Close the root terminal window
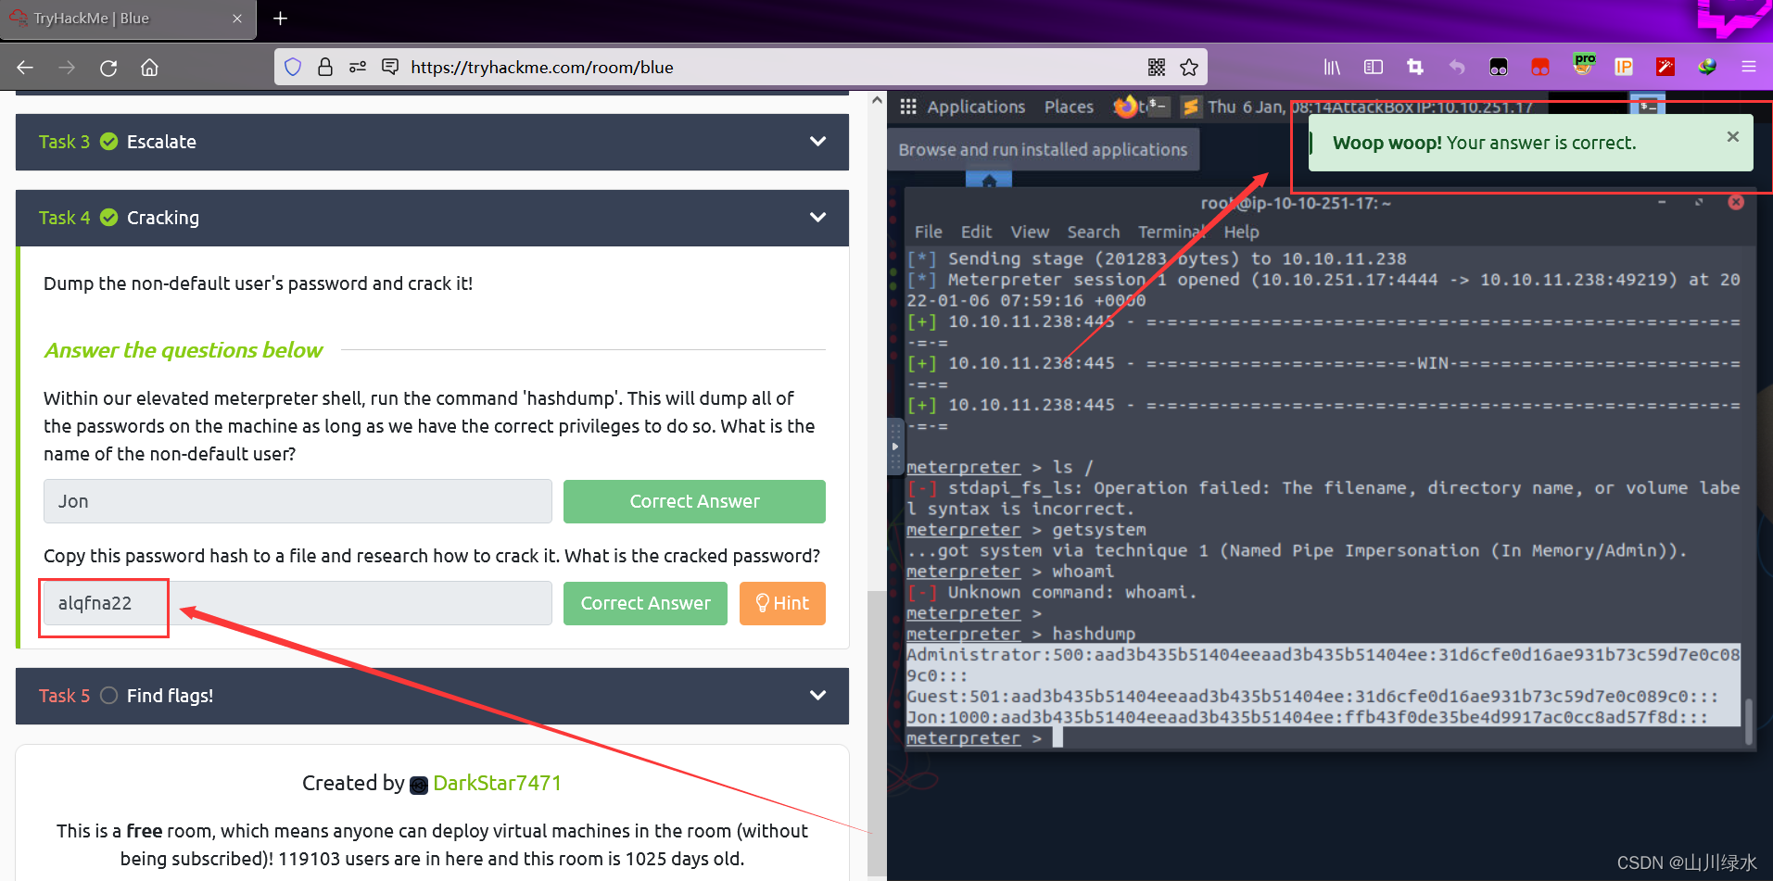Viewport: 1773px width, 881px height. tap(1736, 202)
